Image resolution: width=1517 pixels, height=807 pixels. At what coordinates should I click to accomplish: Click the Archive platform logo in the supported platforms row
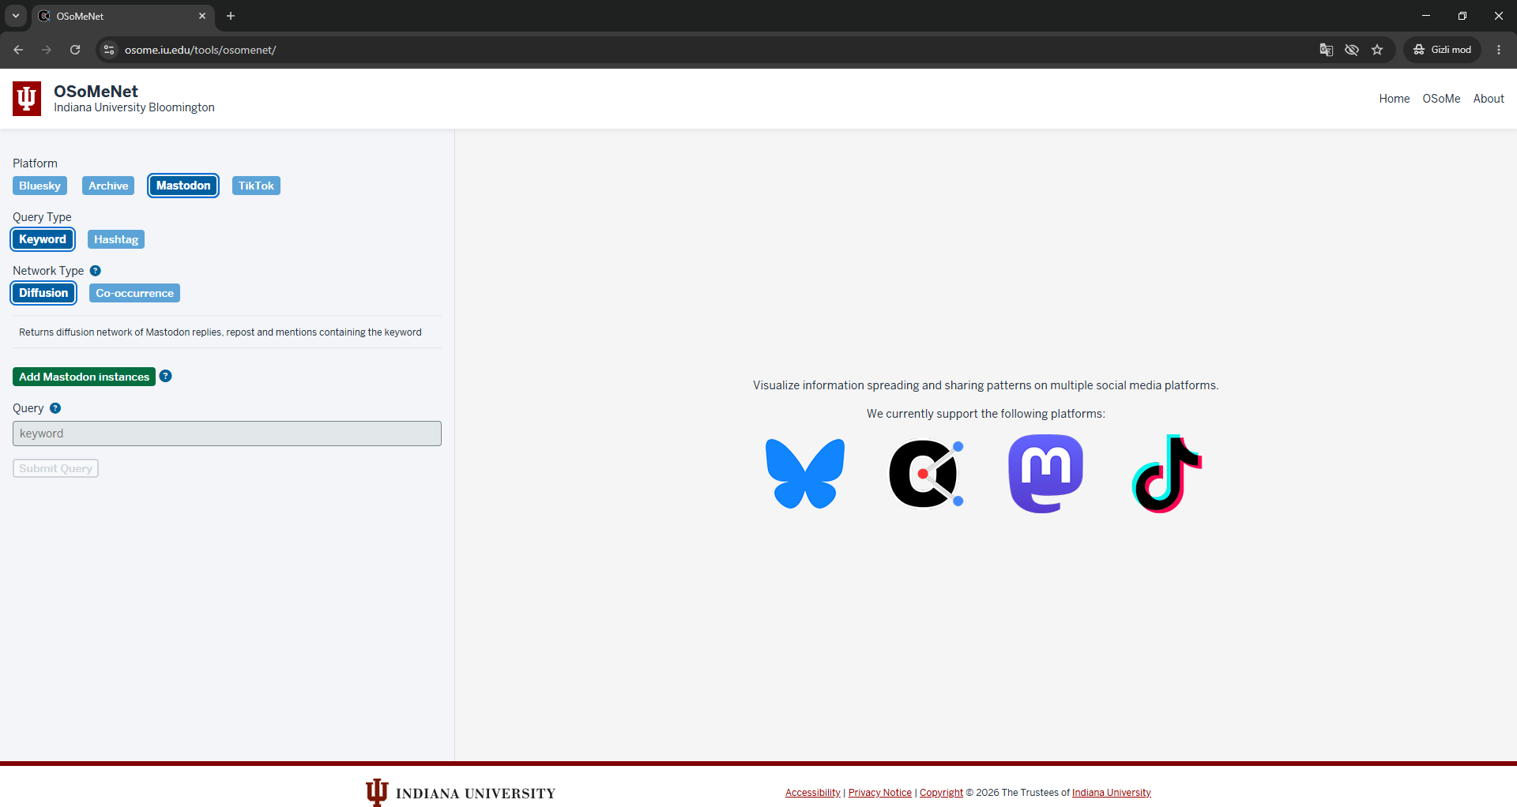point(926,474)
